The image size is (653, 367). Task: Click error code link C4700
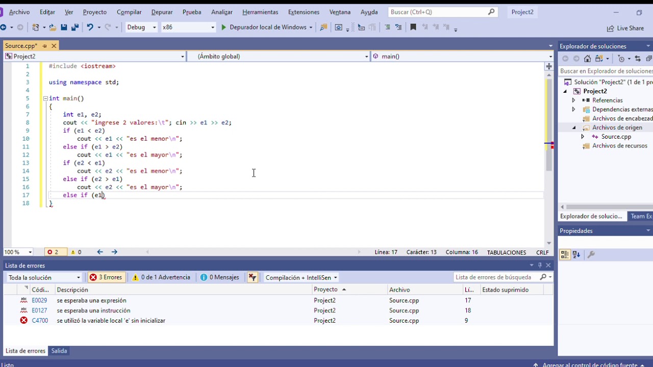coord(40,321)
